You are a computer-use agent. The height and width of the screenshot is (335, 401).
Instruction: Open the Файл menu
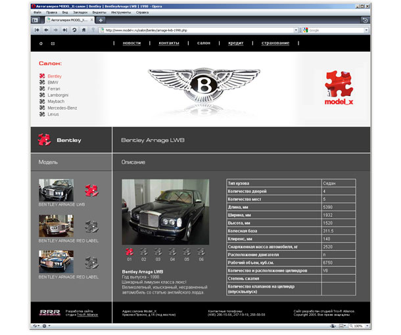coord(37,12)
